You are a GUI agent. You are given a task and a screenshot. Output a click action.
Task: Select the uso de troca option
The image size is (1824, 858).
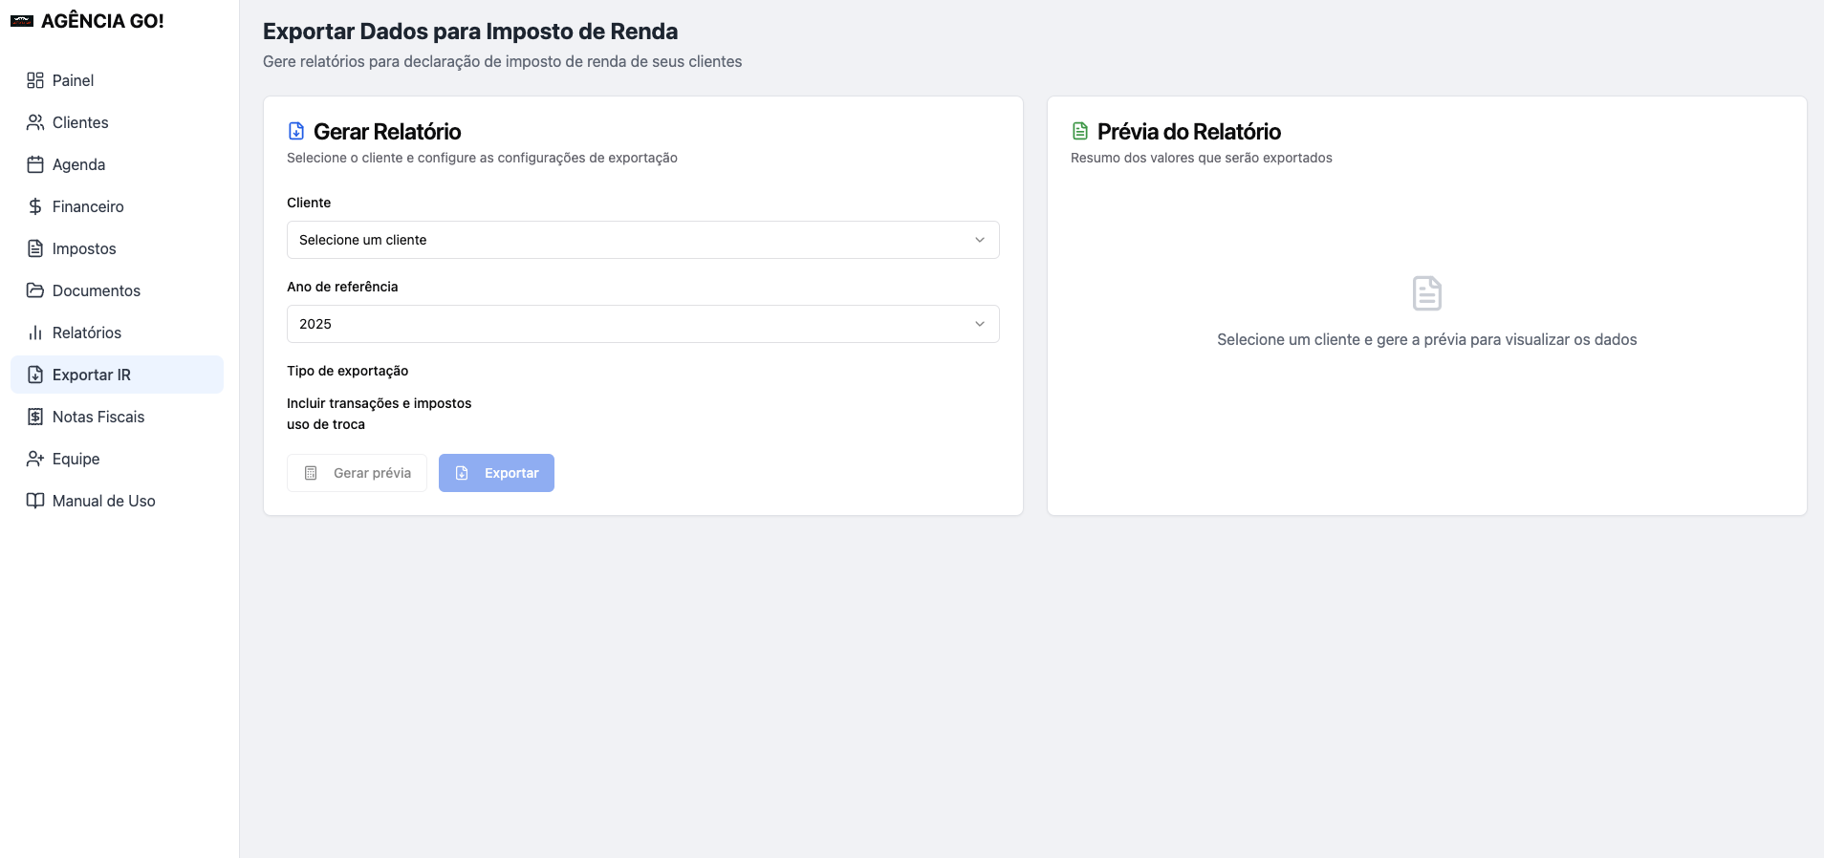pyautogui.click(x=326, y=424)
